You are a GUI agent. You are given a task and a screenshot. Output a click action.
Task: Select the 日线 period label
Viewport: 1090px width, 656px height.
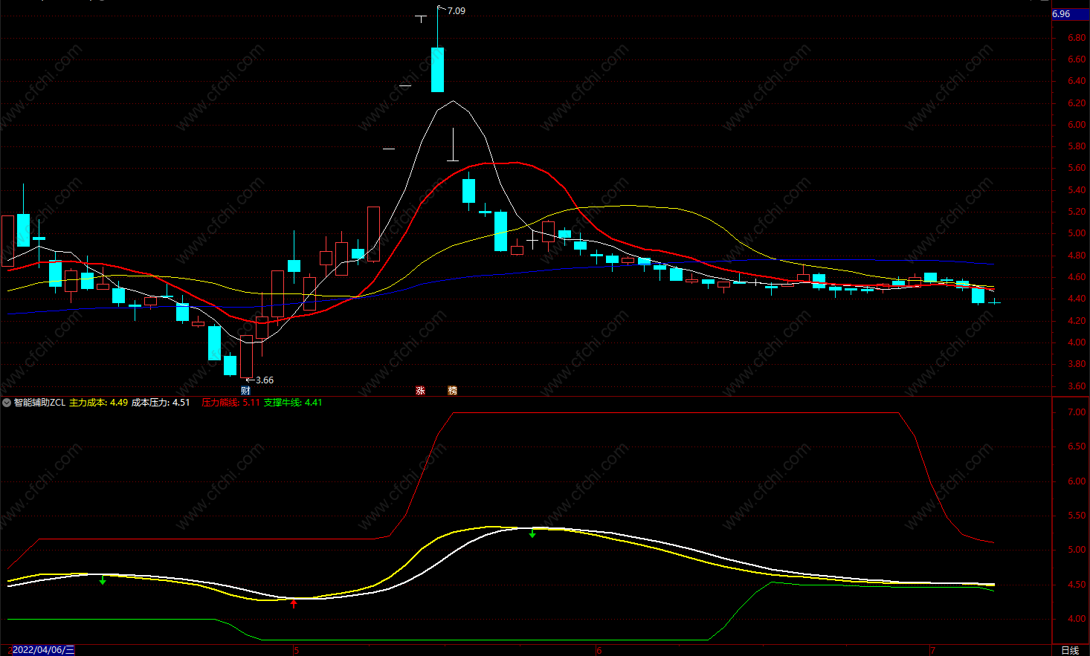[1070, 650]
